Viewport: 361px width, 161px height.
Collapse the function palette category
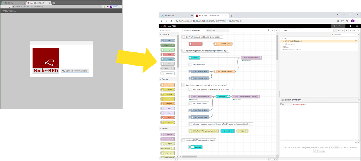(162, 79)
